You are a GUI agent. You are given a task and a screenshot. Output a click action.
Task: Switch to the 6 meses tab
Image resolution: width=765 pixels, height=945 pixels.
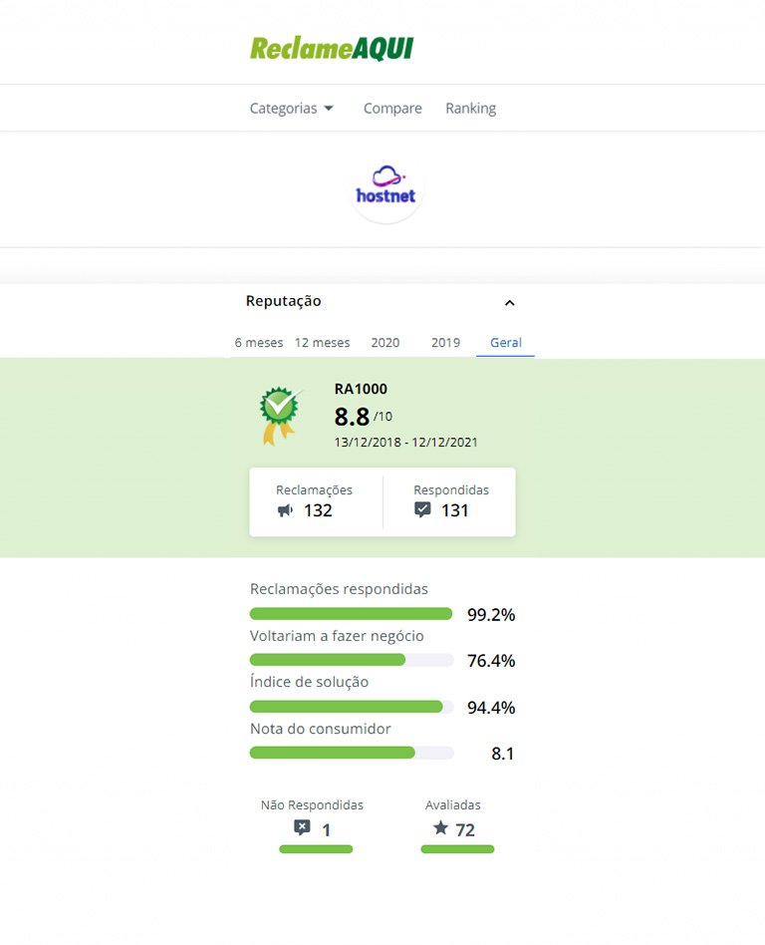(258, 342)
